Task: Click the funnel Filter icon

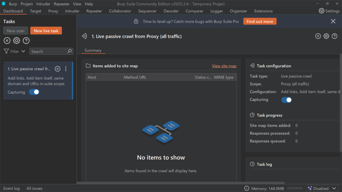Action: tap(6, 51)
